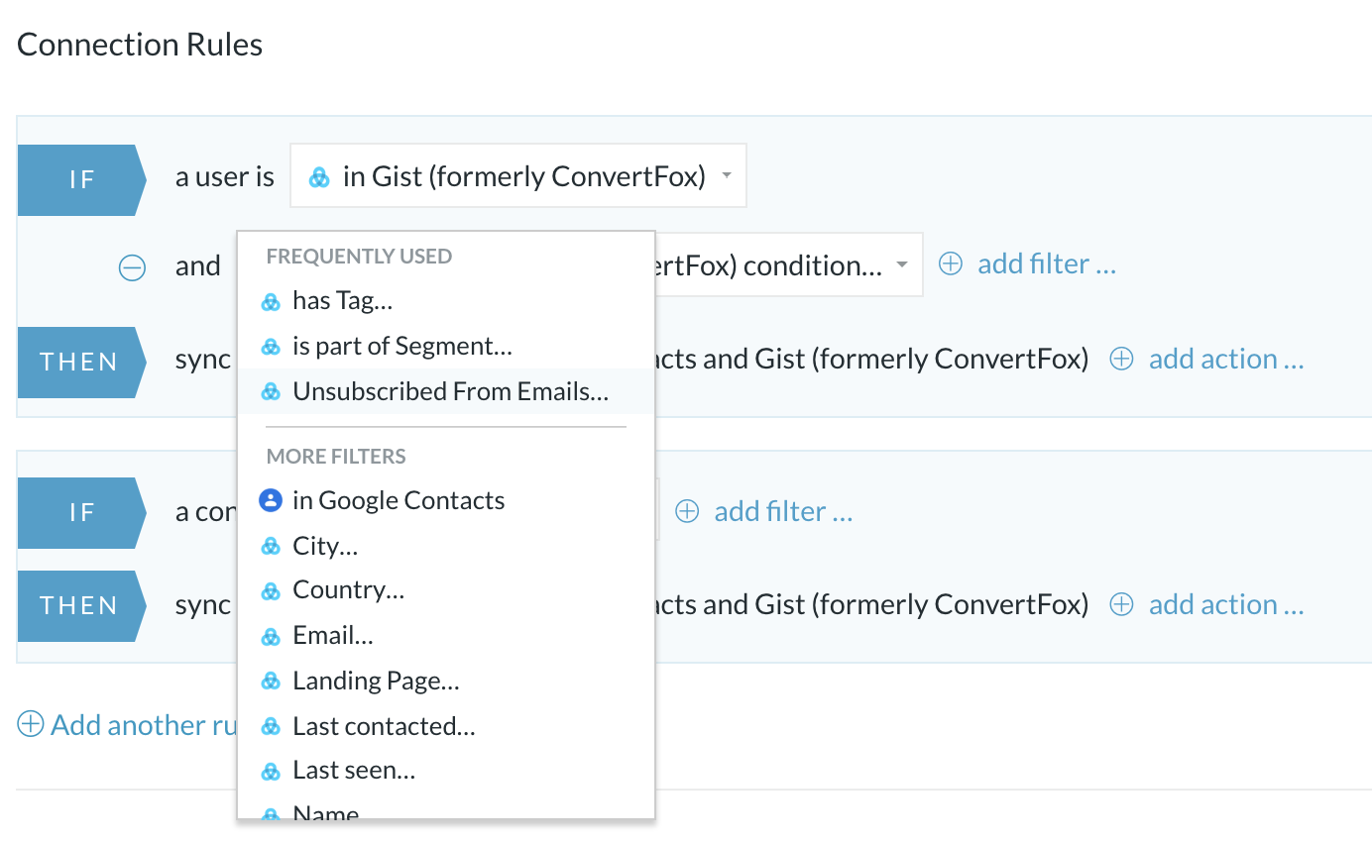Select 'Unsubscribed From Emails…' filter option
The height and width of the screenshot is (842, 1372).
coord(445,391)
